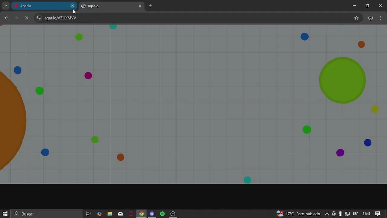
Task: Open the Chrome three-dot menu
Action: tap(381, 18)
